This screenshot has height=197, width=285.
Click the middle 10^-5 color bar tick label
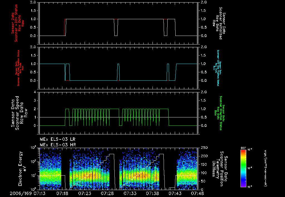coord(250,168)
